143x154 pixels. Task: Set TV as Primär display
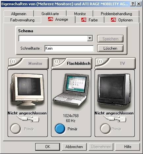click(x=105, y=129)
